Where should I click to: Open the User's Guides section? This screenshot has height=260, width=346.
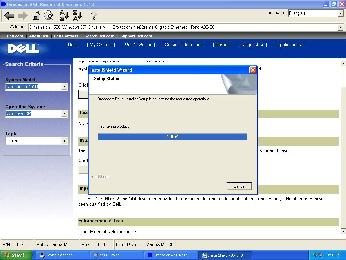(139, 45)
